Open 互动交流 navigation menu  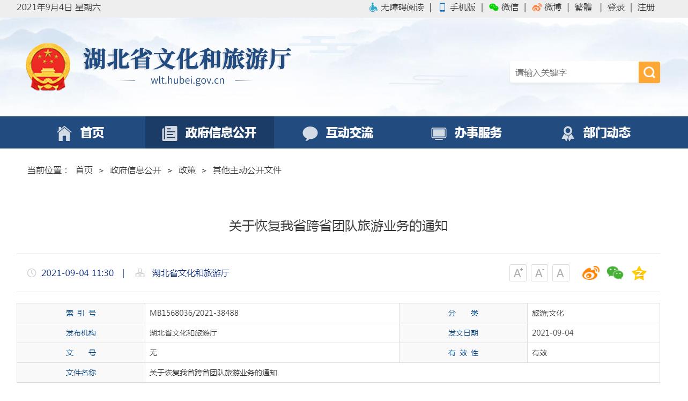click(338, 133)
